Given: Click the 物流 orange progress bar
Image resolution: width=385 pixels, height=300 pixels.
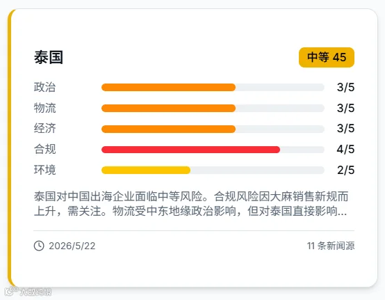Looking at the screenshot, I should pyautogui.click(x=168, y=108).
